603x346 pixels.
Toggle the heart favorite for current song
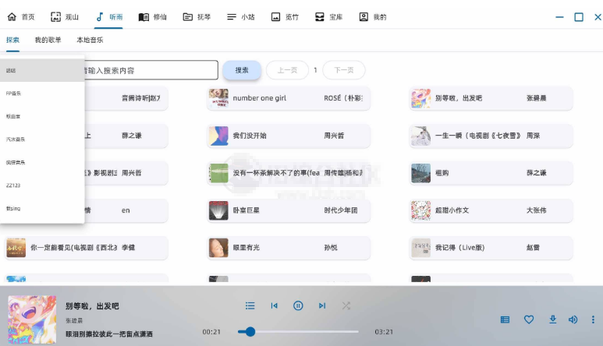click(528, 320)
